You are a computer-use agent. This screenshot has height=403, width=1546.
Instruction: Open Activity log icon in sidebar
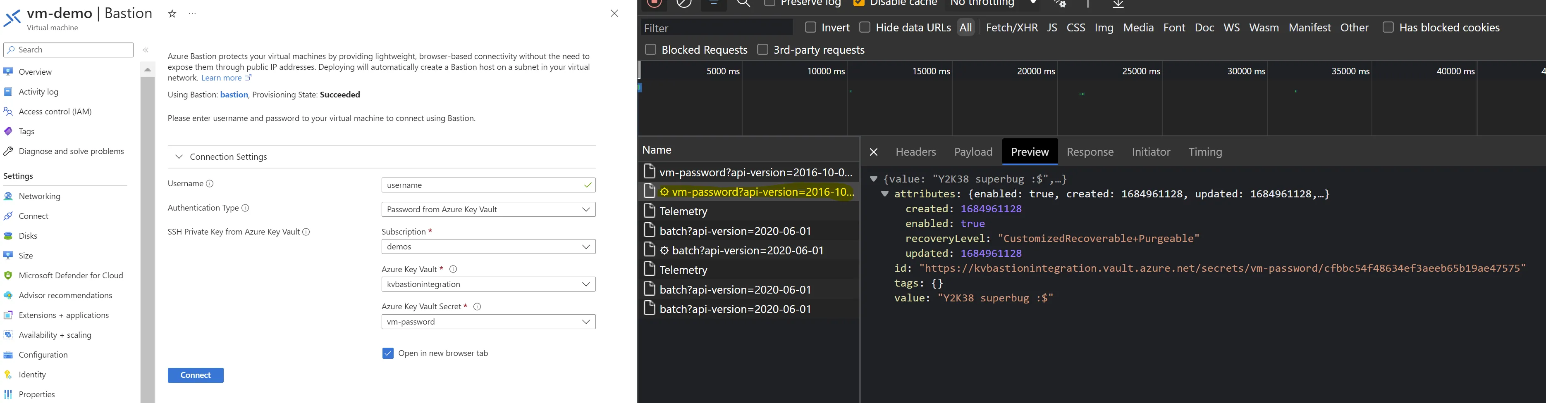coord(8,92)
